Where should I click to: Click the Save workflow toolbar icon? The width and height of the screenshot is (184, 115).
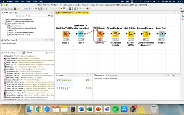6,9
